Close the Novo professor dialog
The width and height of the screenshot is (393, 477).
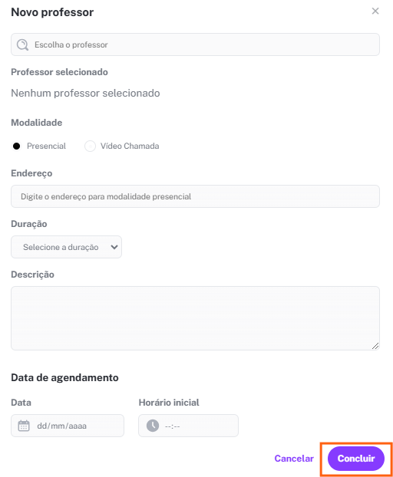pyautogui.click(x=375, y=12)
